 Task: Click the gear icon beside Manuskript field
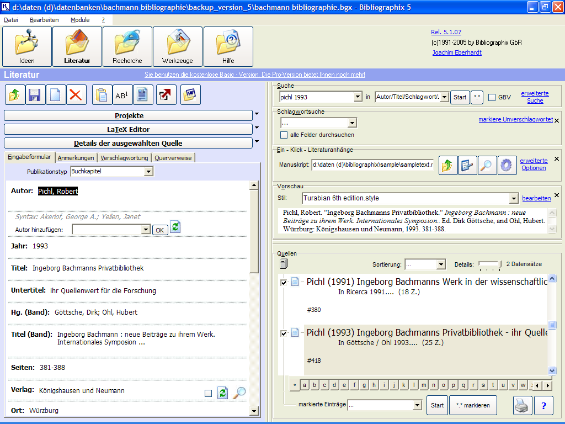507,166
